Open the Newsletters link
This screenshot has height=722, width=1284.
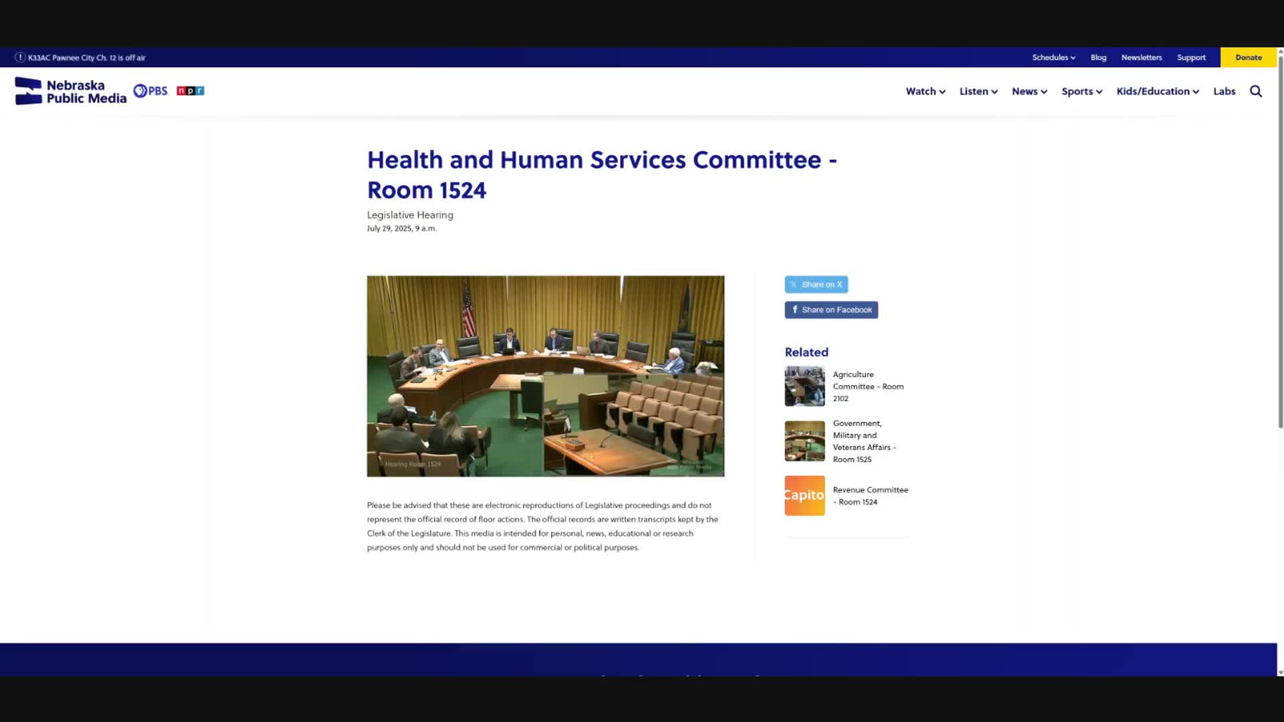[x=1141, y=57]
